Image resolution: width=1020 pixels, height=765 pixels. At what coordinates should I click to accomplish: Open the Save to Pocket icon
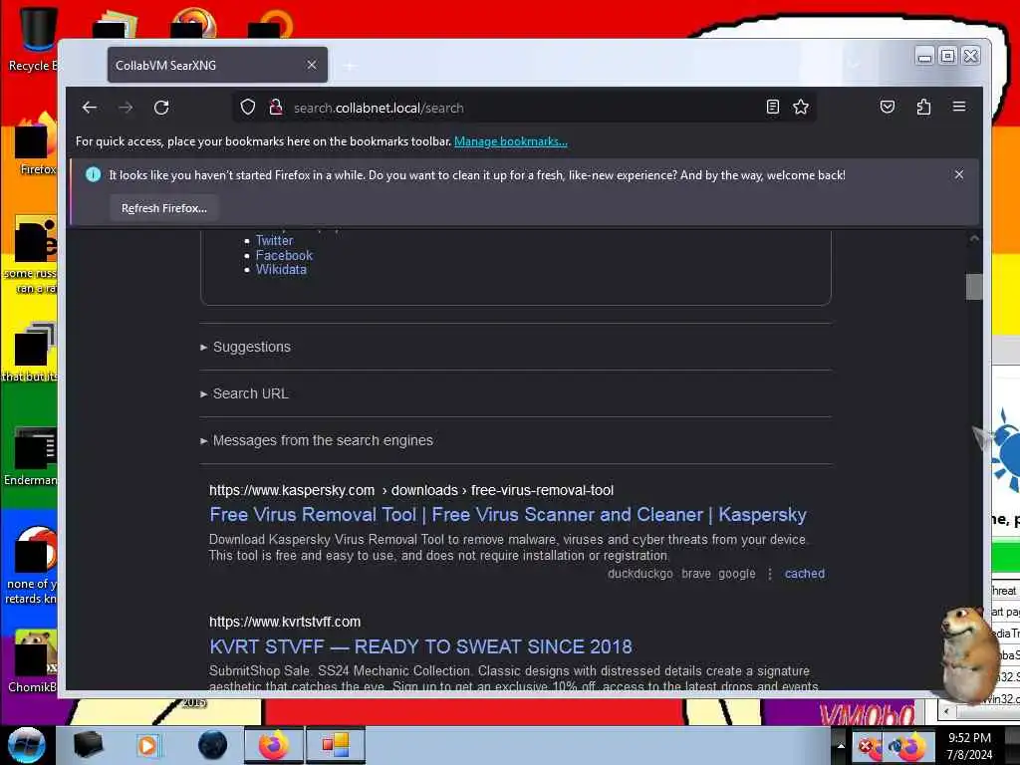[x=888, y=108]
